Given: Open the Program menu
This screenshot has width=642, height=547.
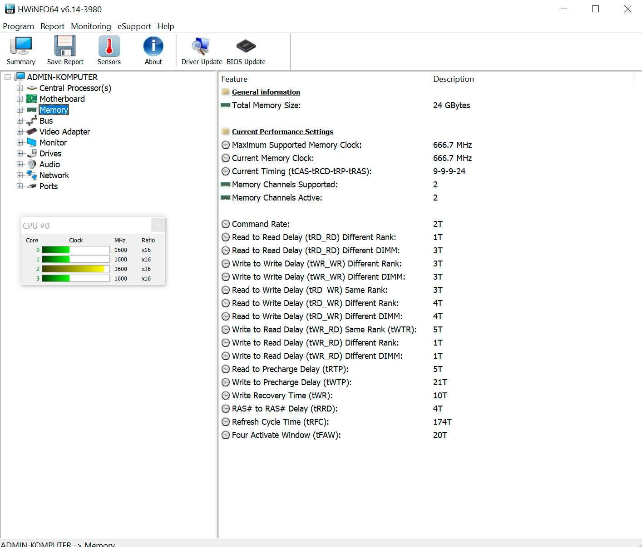Looking at the screenshot, I should pos(19,26).
